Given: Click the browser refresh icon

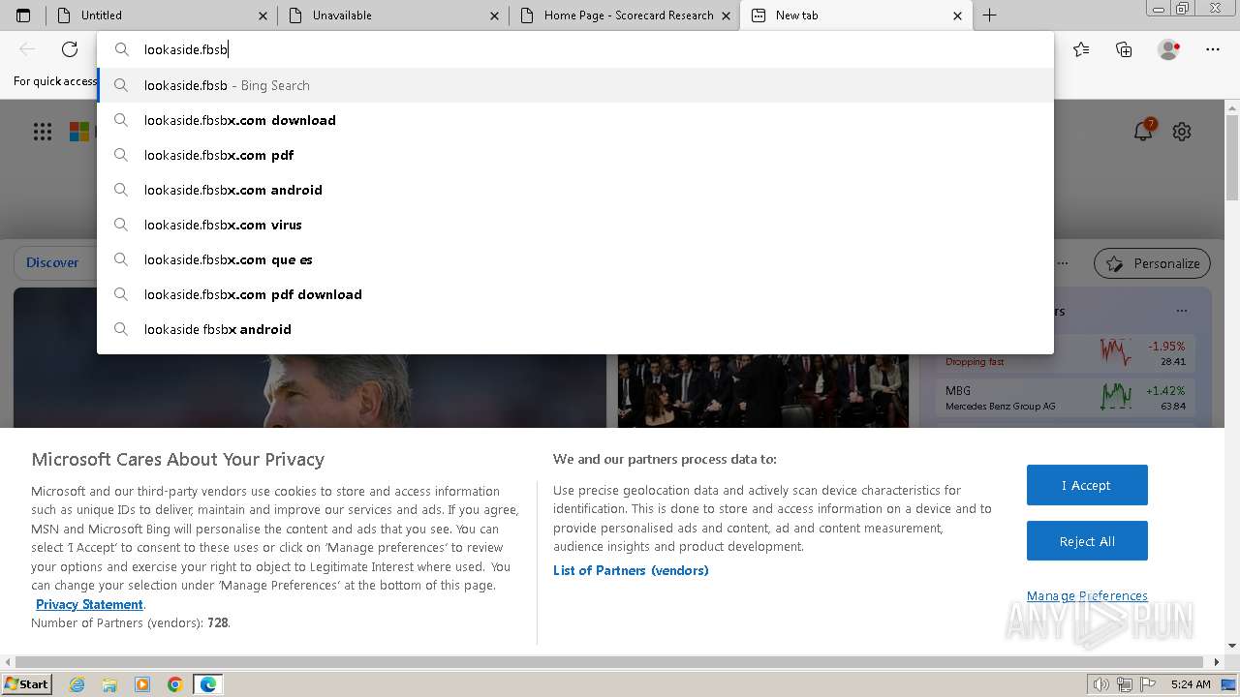Looking at the screenshot, I should tap(70, 49).
